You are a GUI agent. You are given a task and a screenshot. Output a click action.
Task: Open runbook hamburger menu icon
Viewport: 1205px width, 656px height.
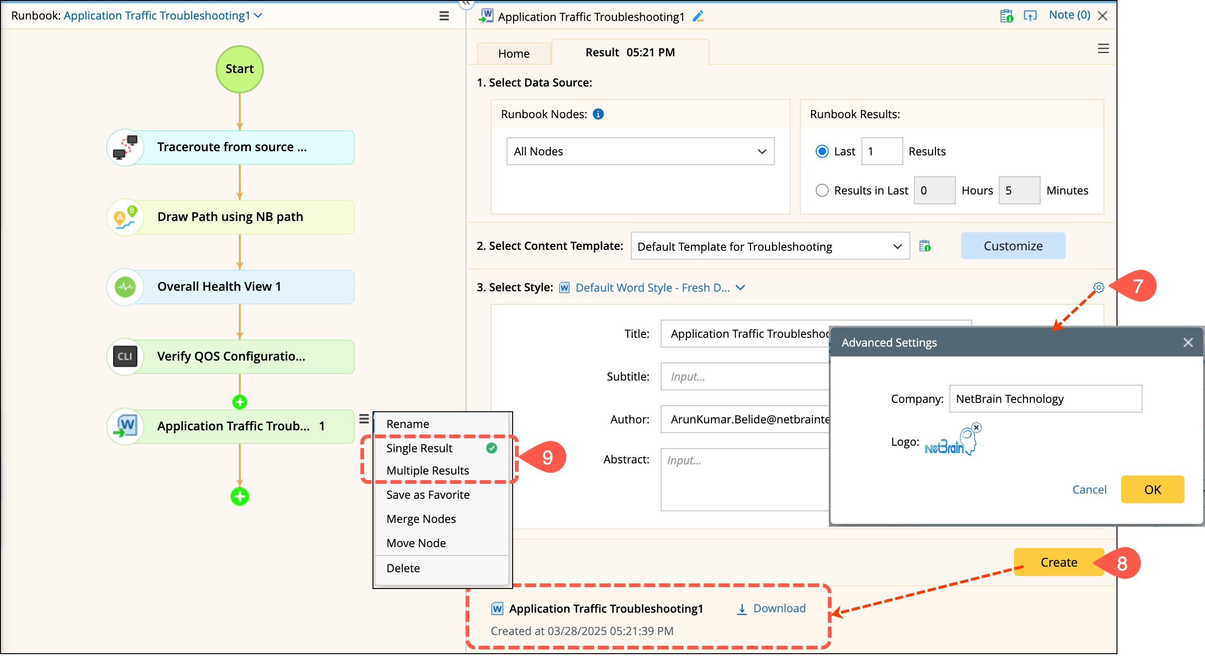[444, 16]
